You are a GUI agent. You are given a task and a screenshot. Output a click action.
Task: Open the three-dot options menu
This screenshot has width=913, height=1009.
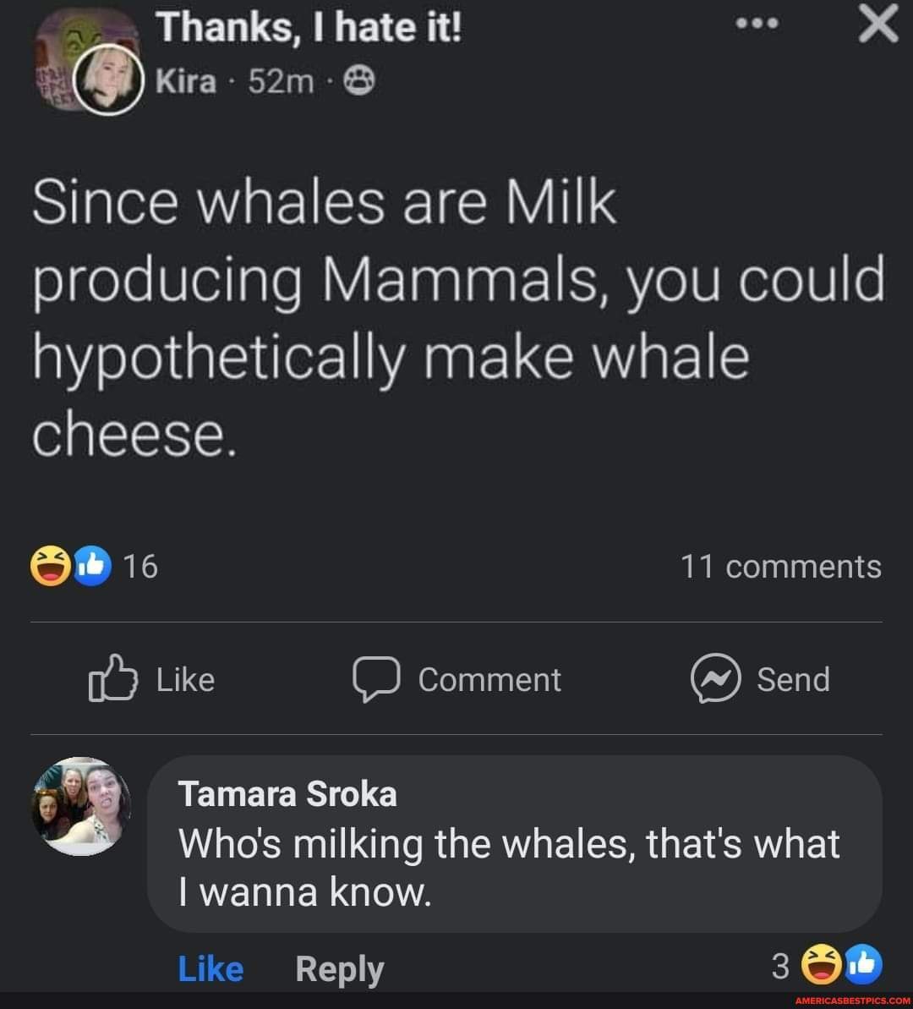[x=755, y=24]
